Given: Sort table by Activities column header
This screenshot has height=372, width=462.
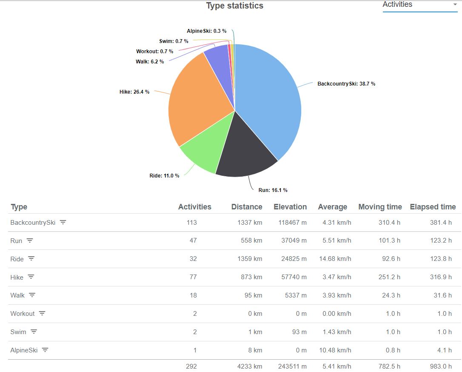Looking at the screenshot, I should click(x=194, y=207).
